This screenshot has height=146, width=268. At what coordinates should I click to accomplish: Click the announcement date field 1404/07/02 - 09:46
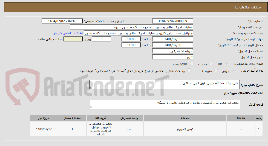(62, 21)
